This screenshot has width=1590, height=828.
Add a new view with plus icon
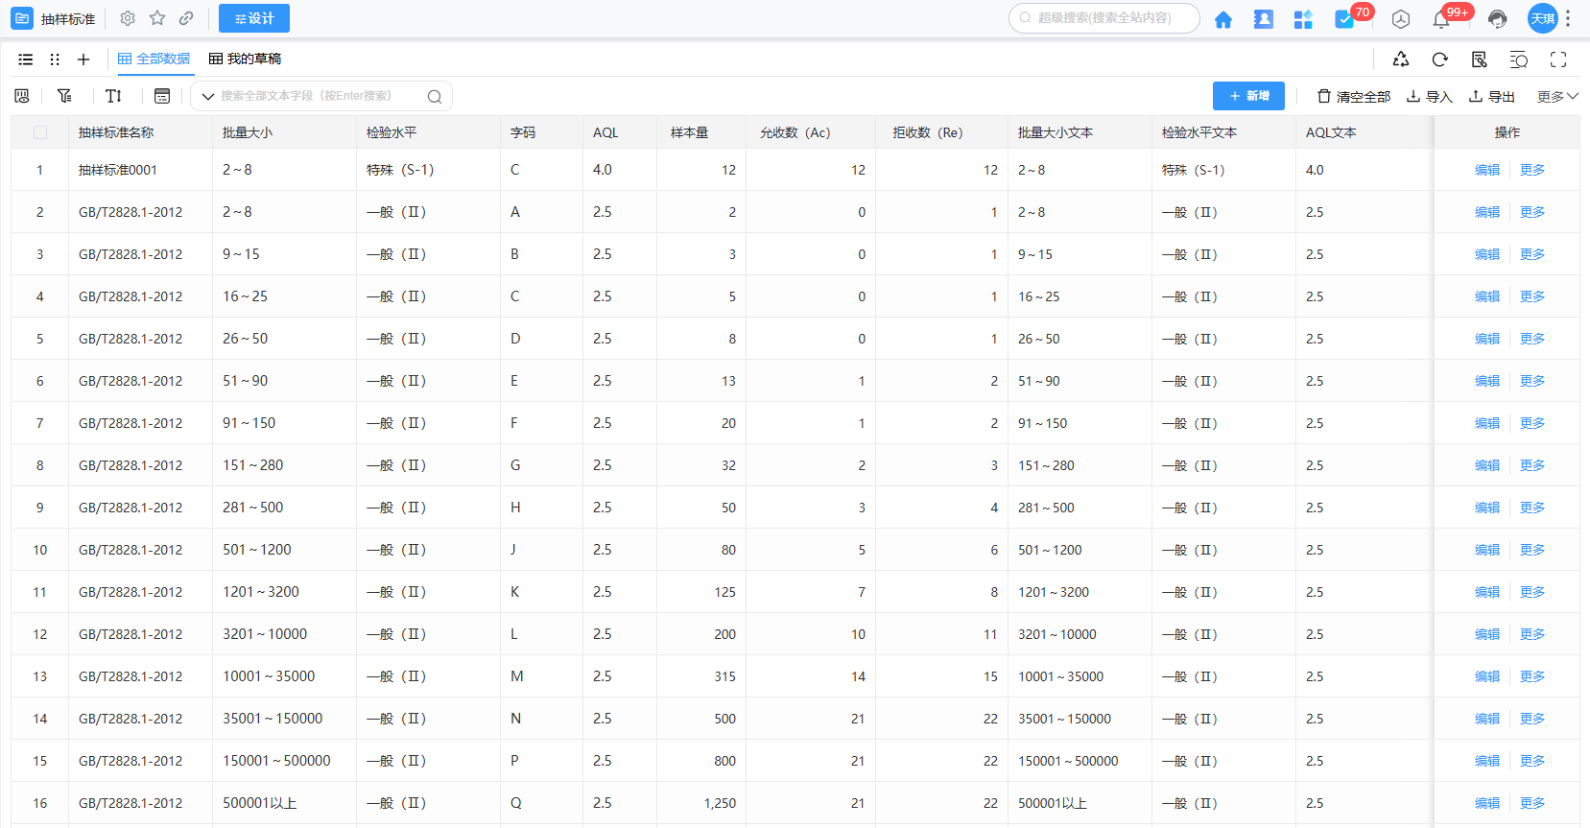[83, 59]
